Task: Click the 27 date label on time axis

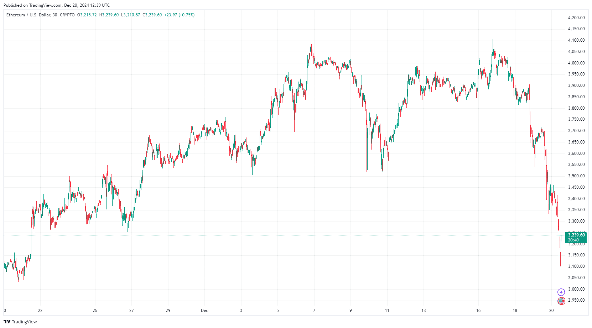Action: pyautogui.click(x=131, y=311)
